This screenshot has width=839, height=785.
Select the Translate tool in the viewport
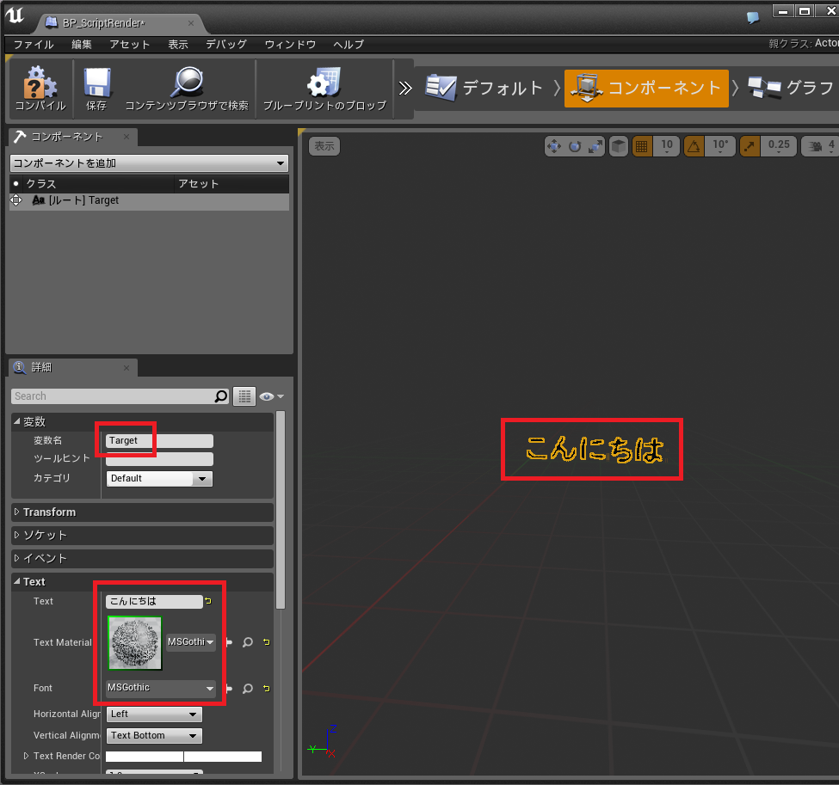[554, 146]
